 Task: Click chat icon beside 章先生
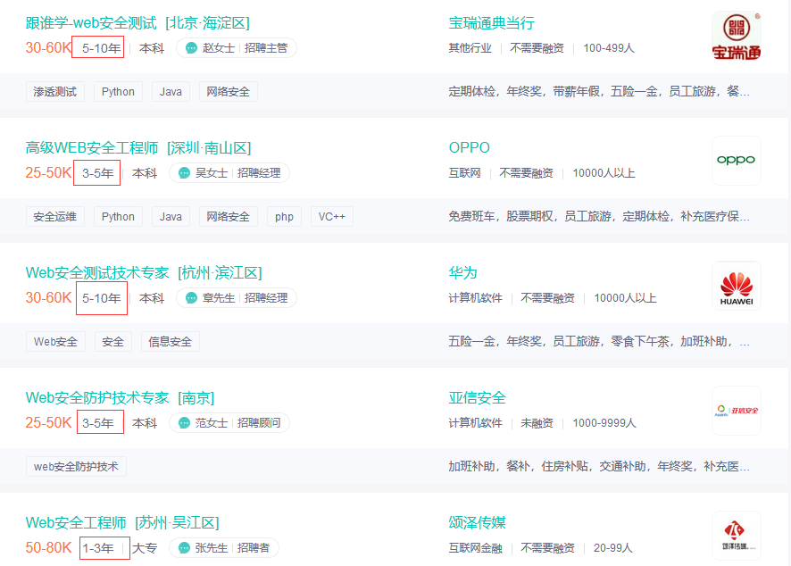point(191,298)
